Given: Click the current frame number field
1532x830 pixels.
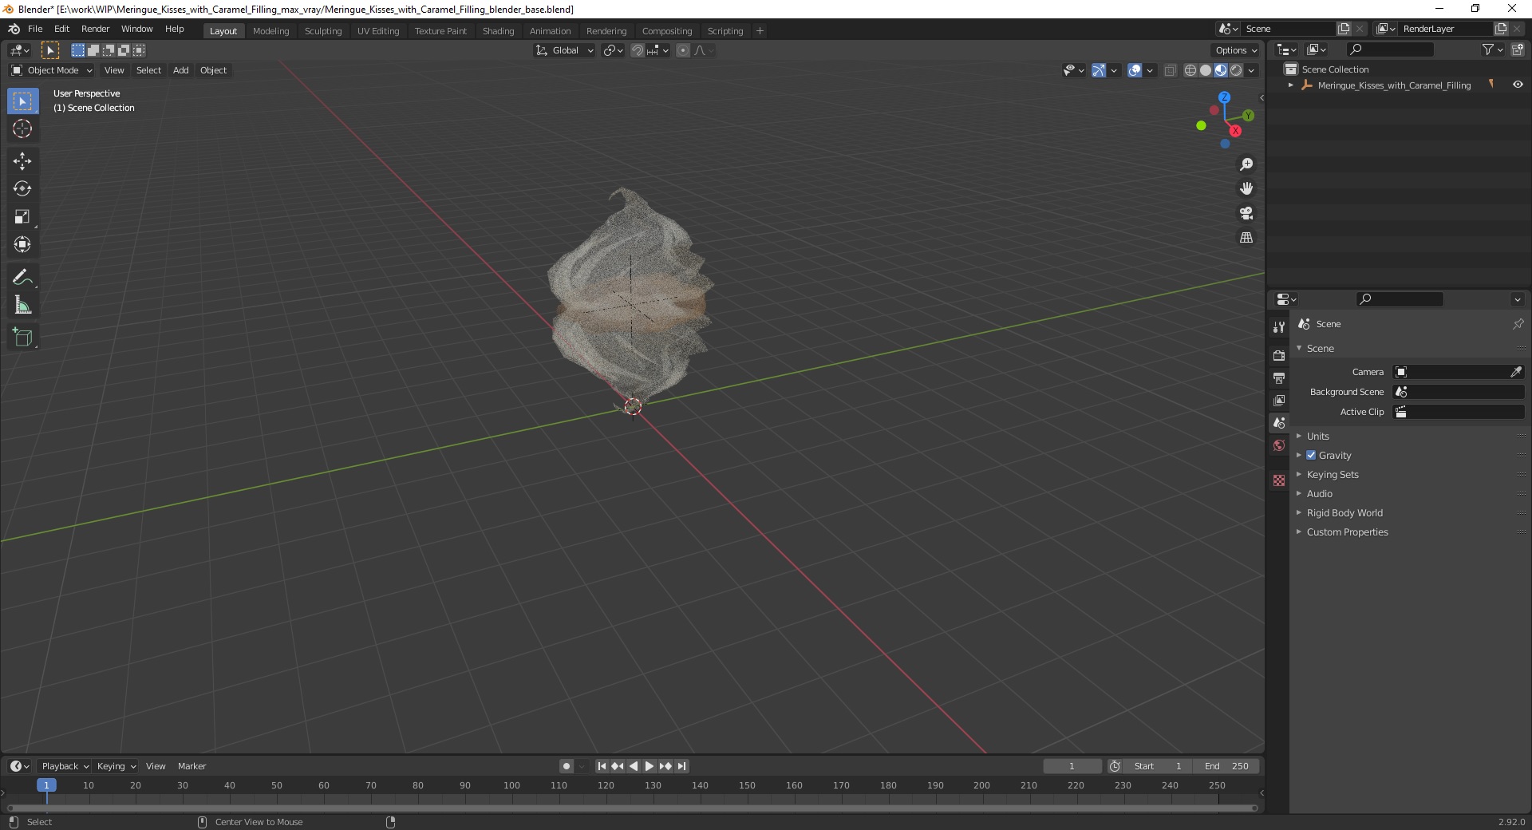Looking at the screenshot, I should 1072,766.
